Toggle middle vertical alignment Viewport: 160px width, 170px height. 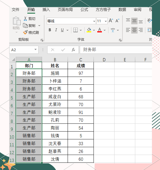pyautogui.click(x=134, y=21)
